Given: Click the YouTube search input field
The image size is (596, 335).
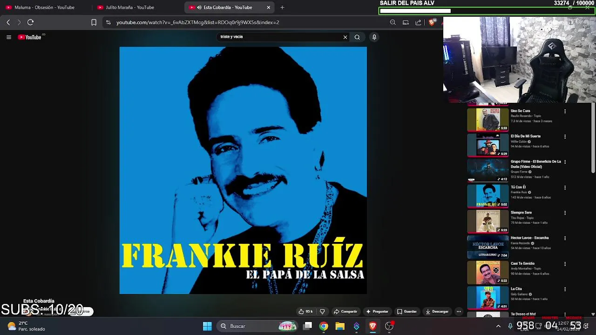Looking at the screenshot, I should pyautogui.click(x=279, y=37).
